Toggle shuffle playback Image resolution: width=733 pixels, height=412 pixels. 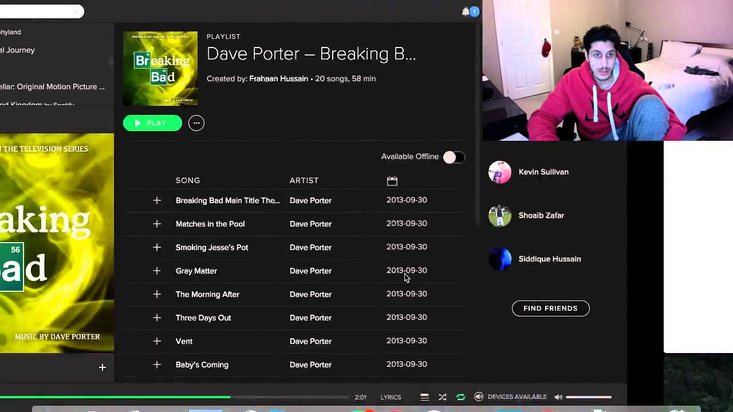pyautogui.click(x=443, y=397)
